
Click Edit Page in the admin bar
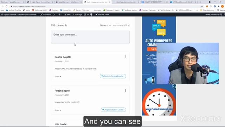click(77, 14)
